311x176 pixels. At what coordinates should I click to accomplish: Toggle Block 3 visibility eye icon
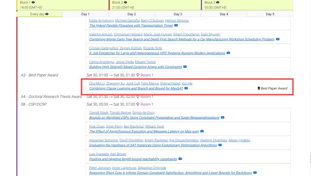point(218,2)
